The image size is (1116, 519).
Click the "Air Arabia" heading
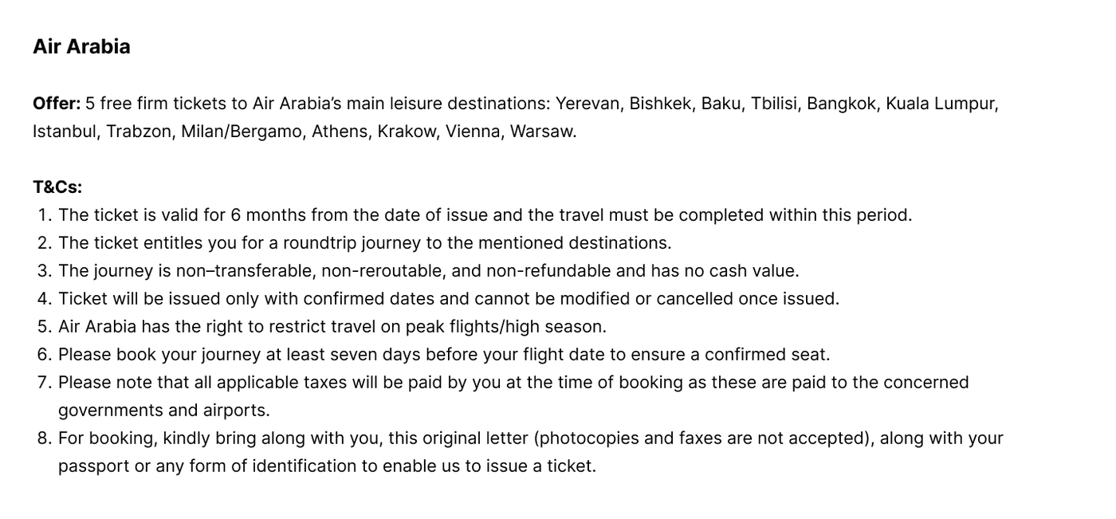pos(81,47)
